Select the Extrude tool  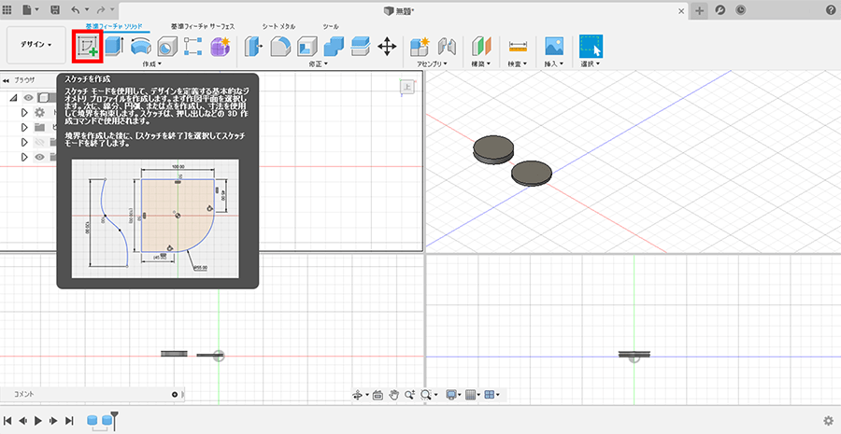[x=114, y=47]
